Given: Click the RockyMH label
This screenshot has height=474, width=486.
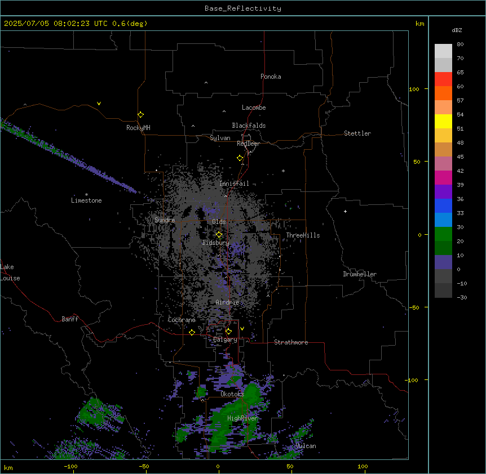Looking at the screenshot, I should (138, 128).
